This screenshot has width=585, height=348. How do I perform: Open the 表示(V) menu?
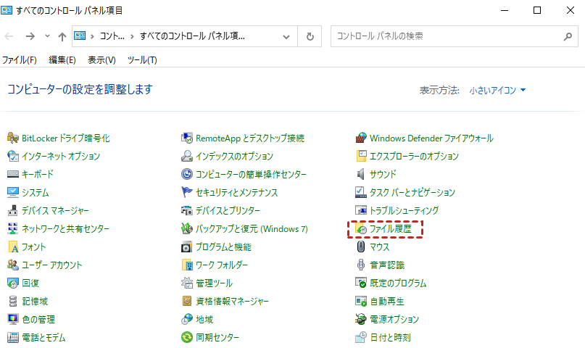pos(102,60)
